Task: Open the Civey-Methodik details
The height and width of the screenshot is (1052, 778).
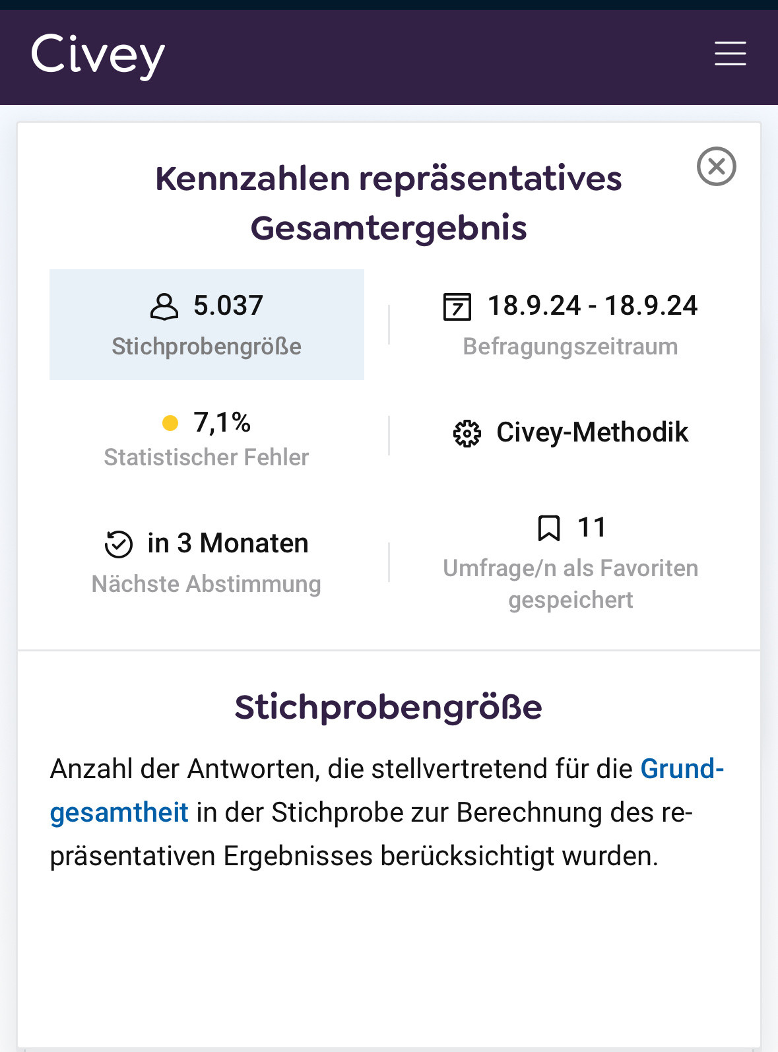Action: pyautogui.click(x=592, y=433)
